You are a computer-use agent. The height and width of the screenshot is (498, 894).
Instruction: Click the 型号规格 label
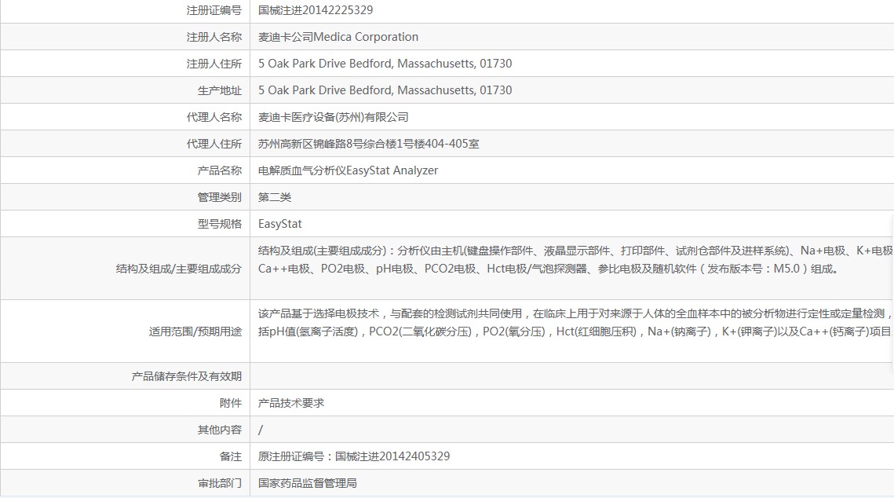click(220, 224)
